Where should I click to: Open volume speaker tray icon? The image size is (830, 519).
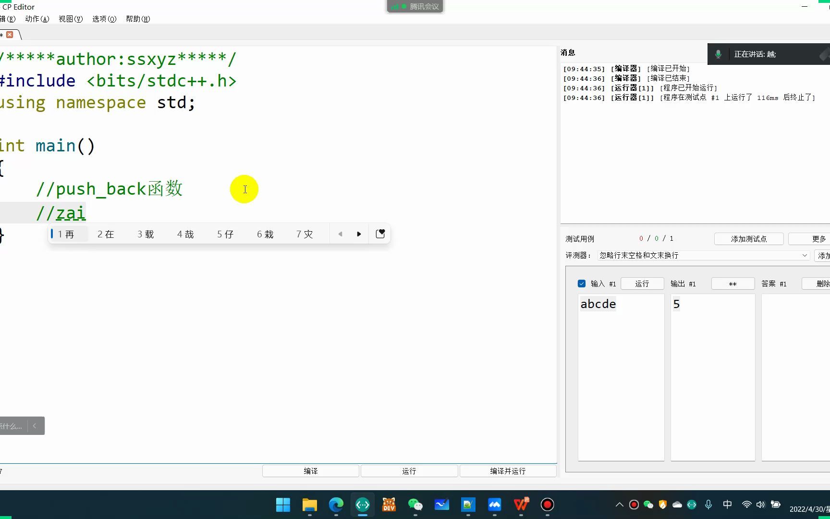point(760,505)
